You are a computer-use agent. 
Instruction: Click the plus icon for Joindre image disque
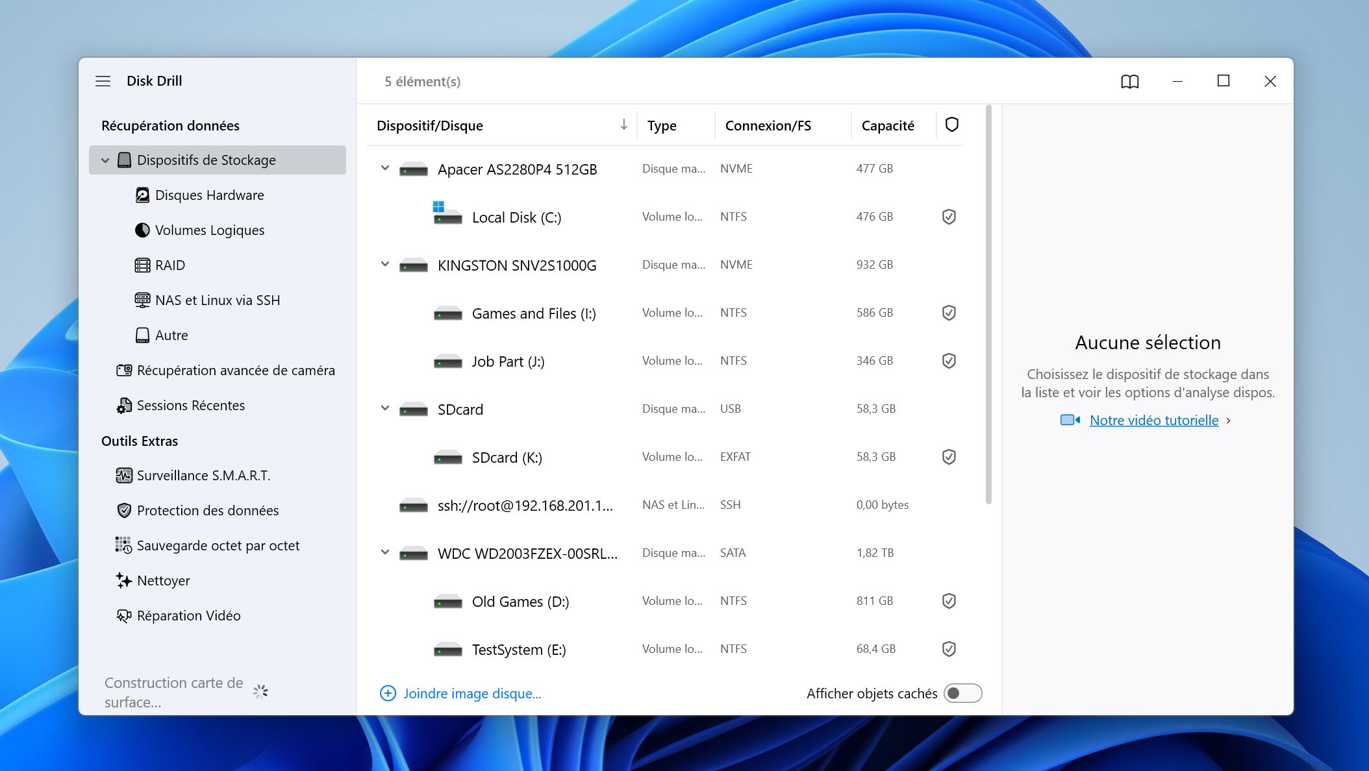coord(388,694)
